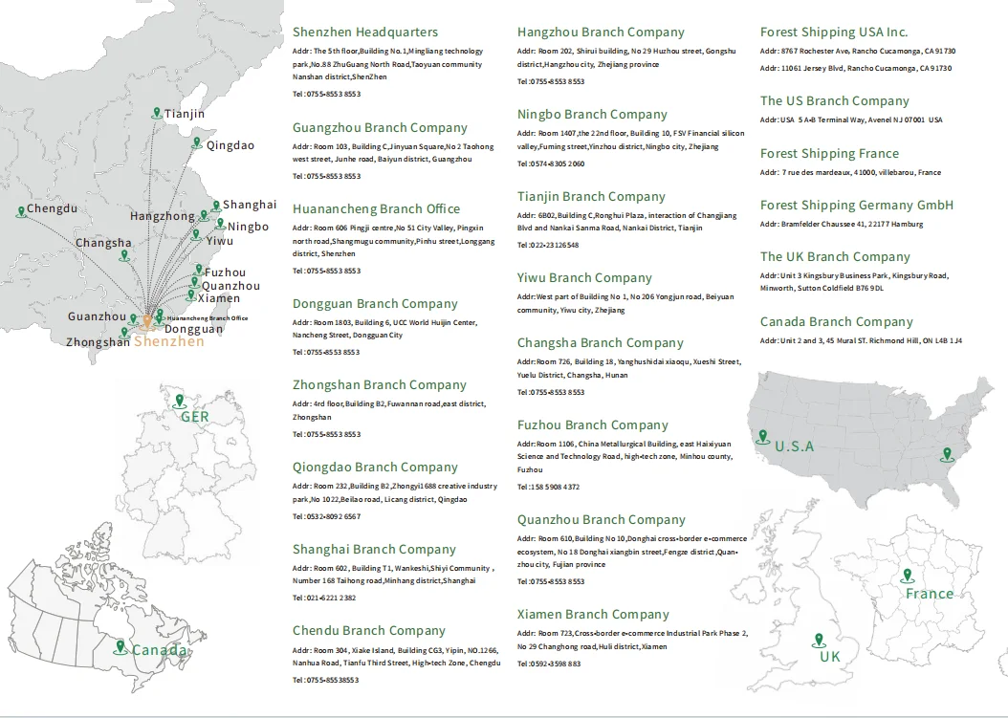The width and height of the screenshot is (1008, 718).
Task: Click Forest Shipping Germany GmbH title
Action: [x=856, y=205]
